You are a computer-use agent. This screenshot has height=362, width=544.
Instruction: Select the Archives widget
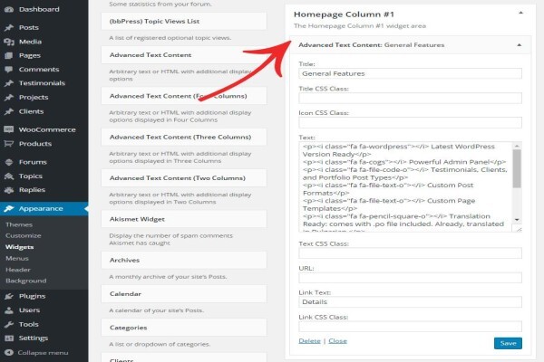(184, 260)
